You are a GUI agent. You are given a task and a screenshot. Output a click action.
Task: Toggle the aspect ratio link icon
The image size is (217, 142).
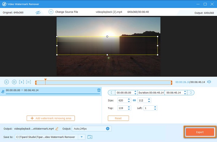point(134,100)
